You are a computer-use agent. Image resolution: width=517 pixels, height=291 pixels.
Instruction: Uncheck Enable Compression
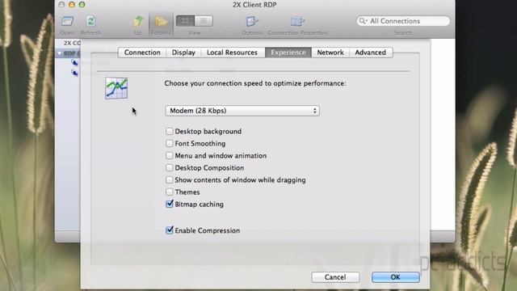pyautogui.click(x=170, y=230)
